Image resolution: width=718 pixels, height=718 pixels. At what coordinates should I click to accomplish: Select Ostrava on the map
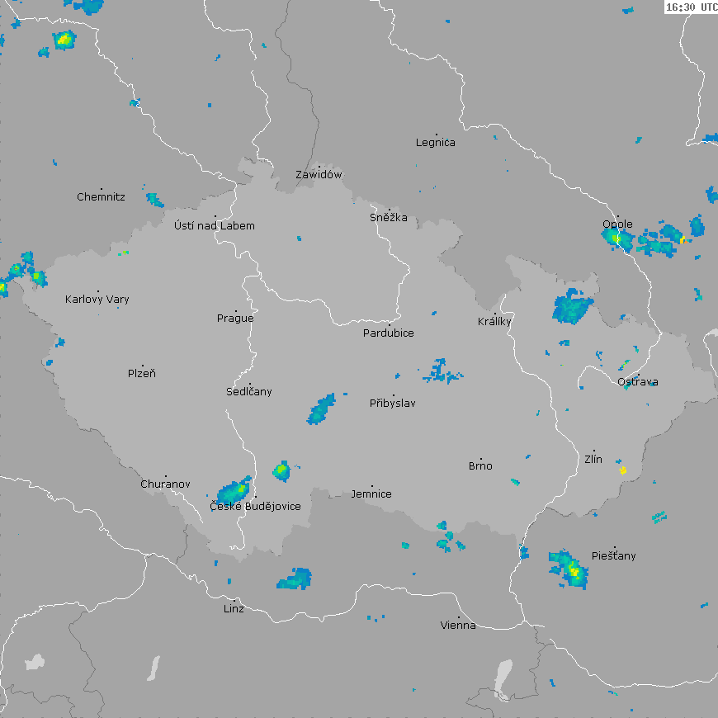[637, 382]
